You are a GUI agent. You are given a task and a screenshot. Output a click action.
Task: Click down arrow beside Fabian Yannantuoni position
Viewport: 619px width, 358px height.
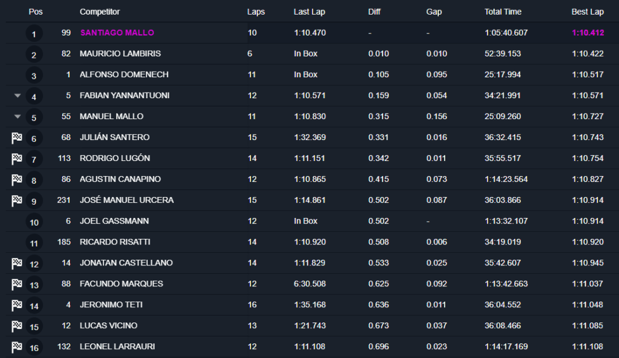click(17, 96)
